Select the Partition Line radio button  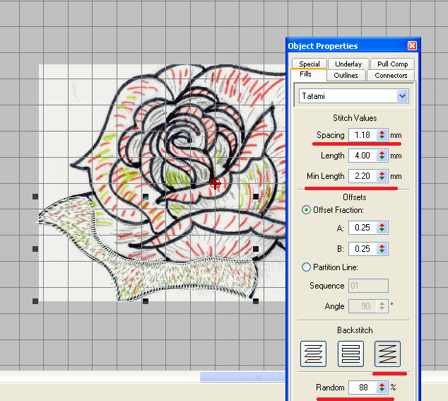(306, 267)
